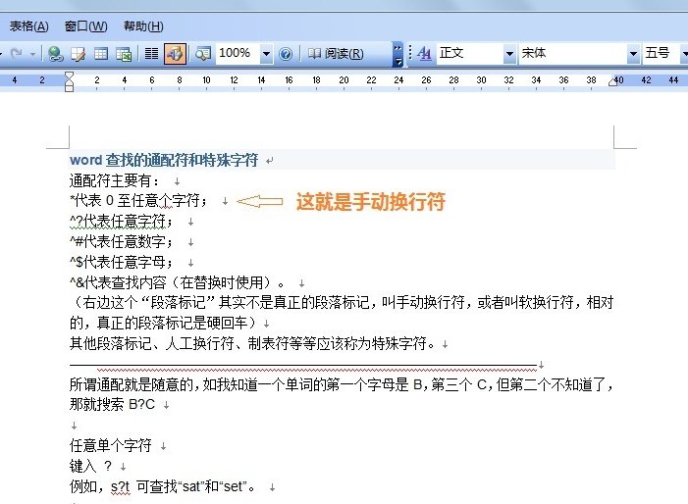
Task: Click the line 其他段落标记、人工换行符
Action: point(253,343)
